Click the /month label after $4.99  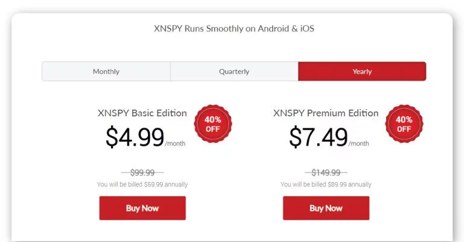(175, 143)
